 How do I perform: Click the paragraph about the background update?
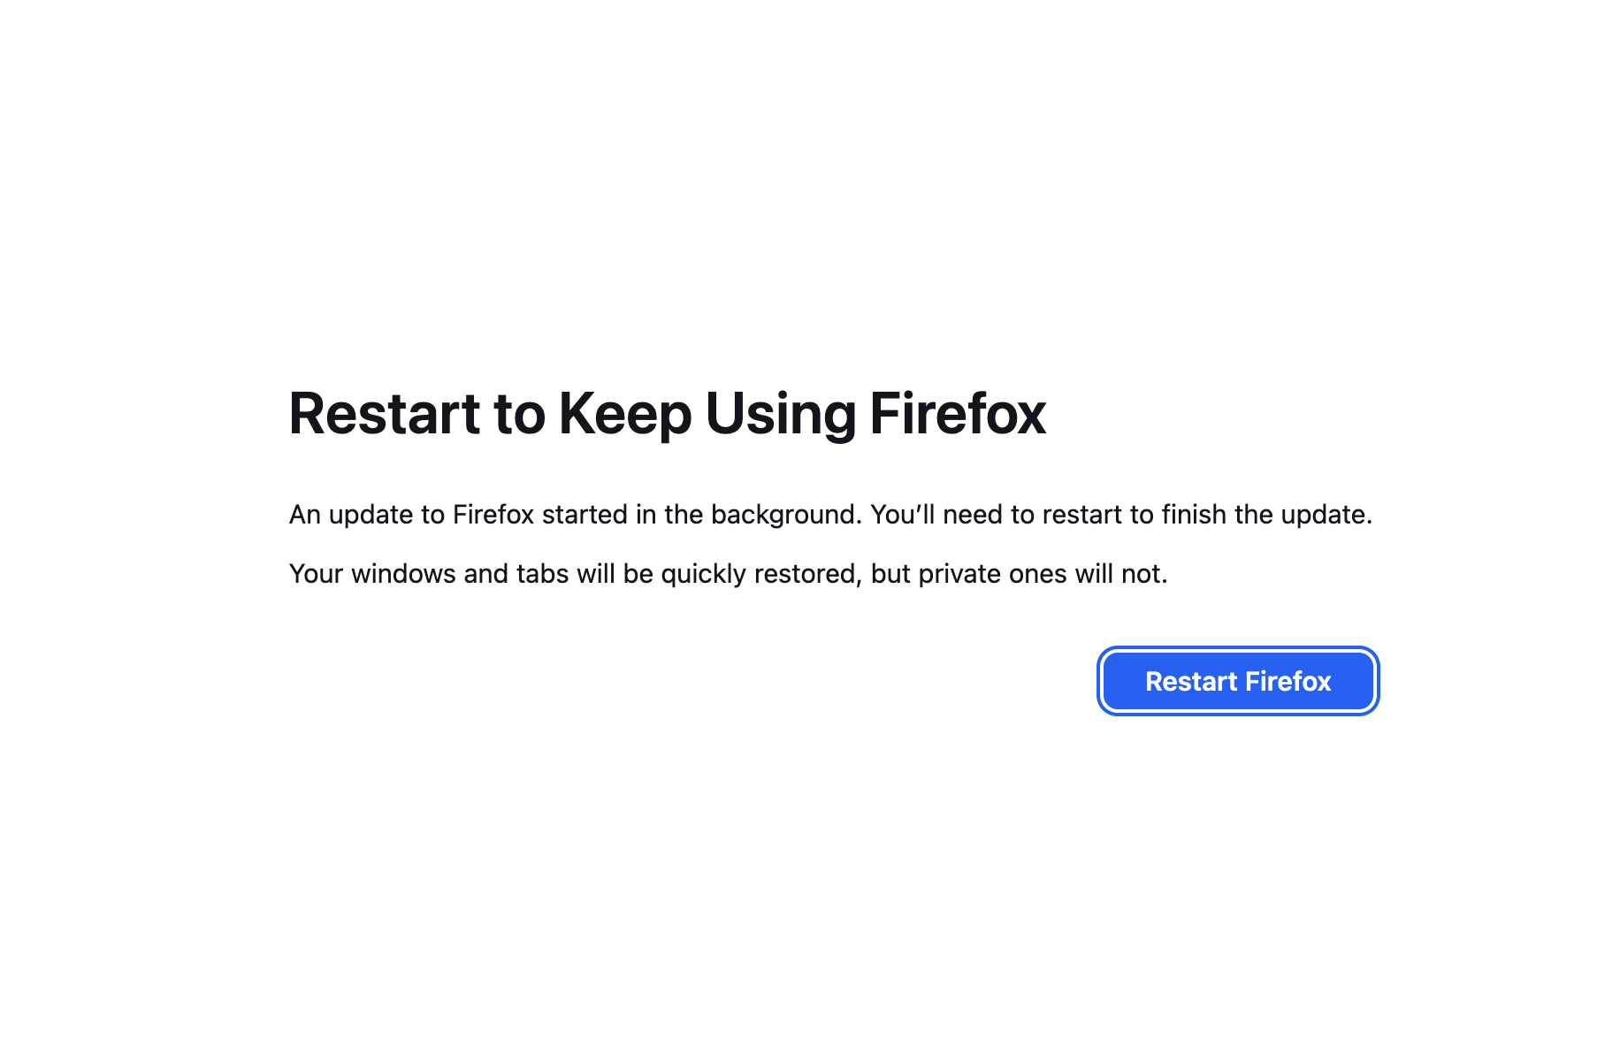coord(829,515)
